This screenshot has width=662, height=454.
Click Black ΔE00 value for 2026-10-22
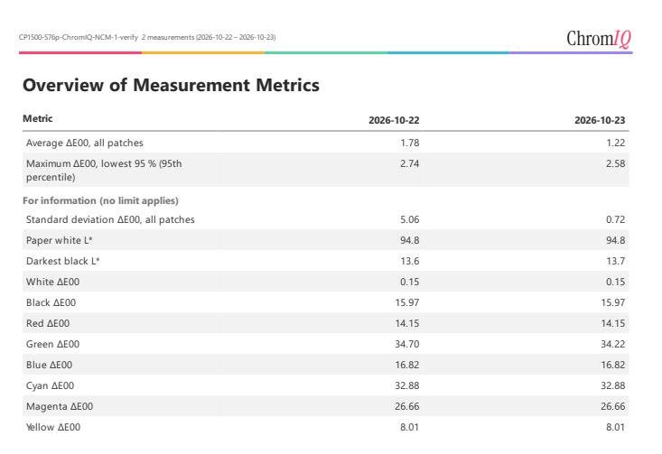[x=407, y=302]
